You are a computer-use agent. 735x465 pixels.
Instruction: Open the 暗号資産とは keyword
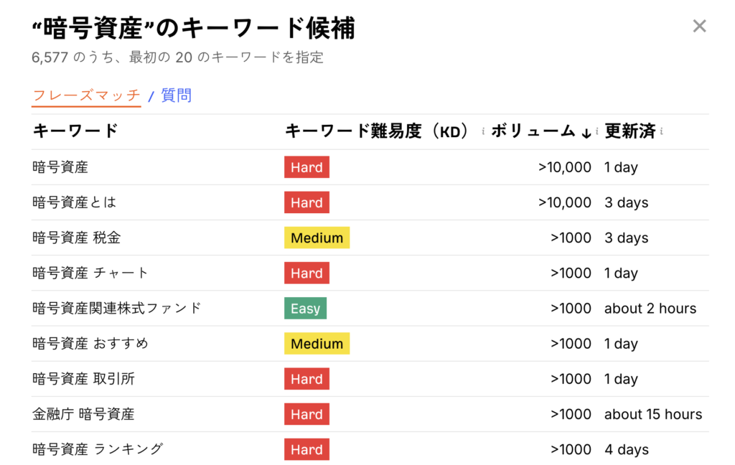pos(74,202)
